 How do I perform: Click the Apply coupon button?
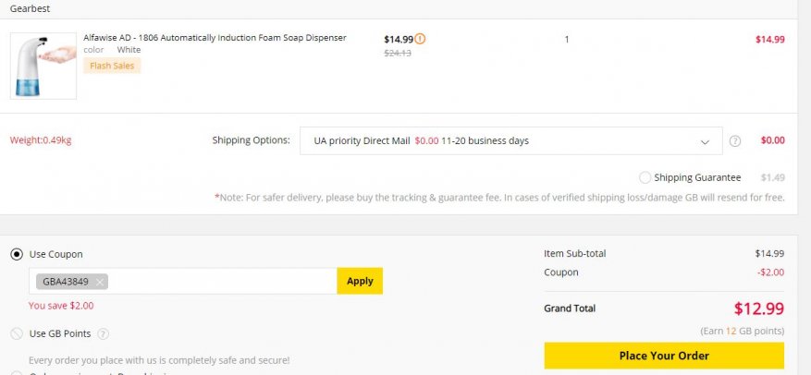point(360,281)
